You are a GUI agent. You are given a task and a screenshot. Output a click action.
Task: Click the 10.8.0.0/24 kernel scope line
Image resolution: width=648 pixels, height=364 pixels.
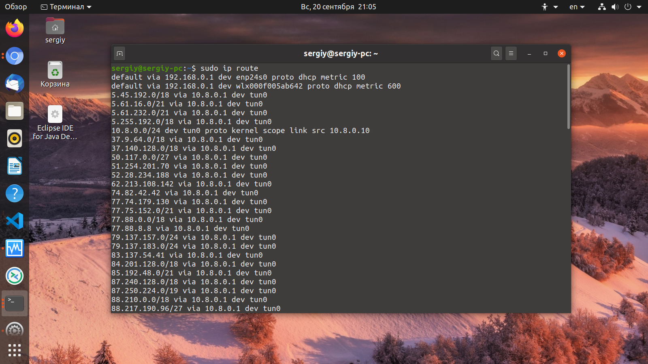241,131
